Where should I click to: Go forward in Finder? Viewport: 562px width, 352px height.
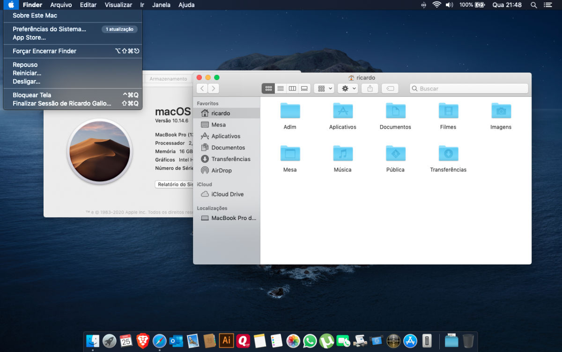tap(214, 88)
